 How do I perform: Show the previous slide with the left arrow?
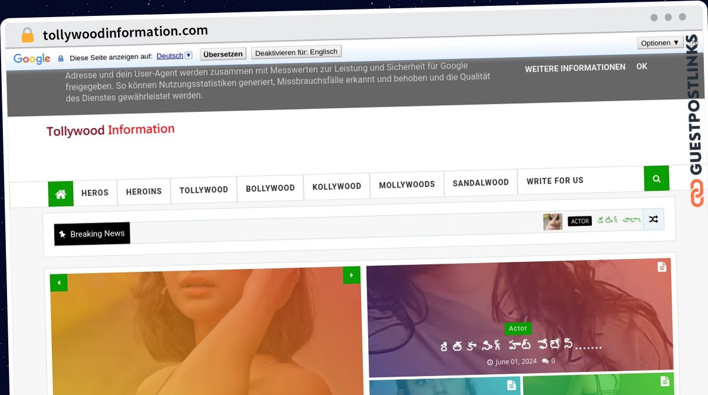coord(59,283)
